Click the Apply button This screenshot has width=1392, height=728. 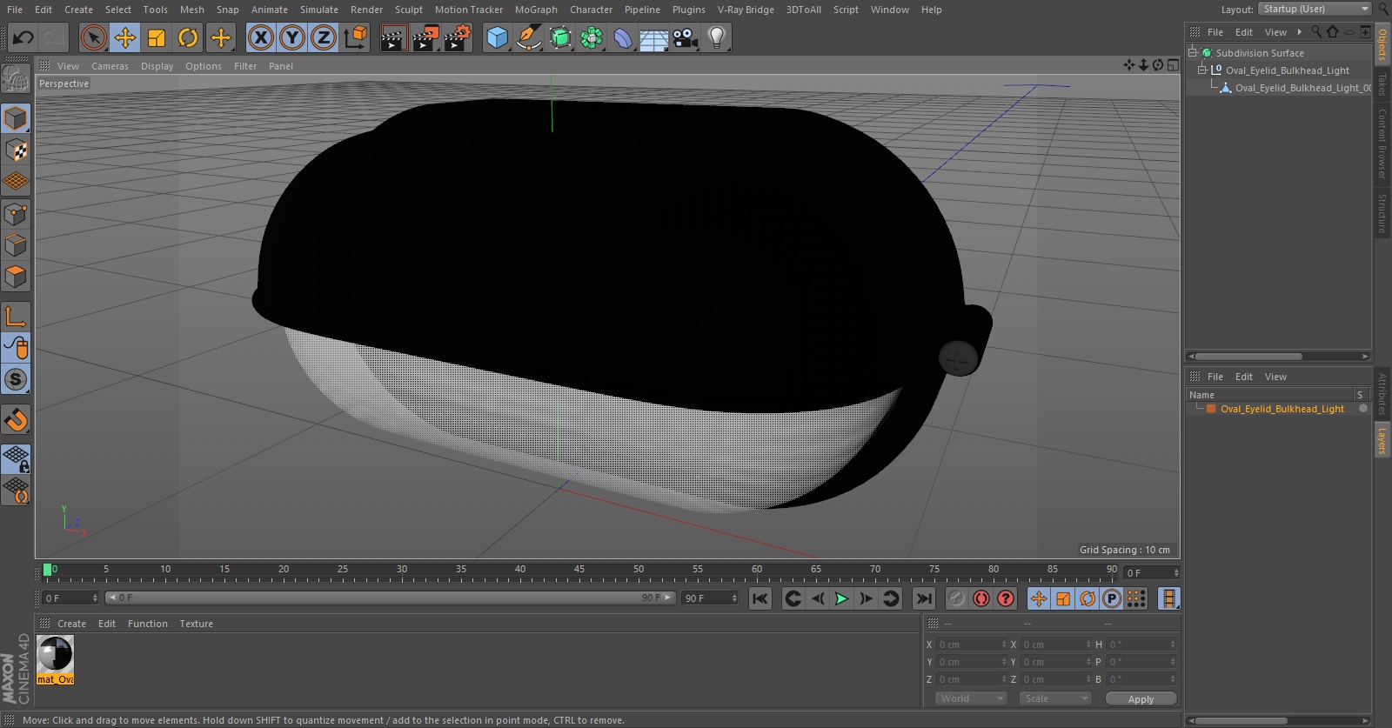[1141, 698]
